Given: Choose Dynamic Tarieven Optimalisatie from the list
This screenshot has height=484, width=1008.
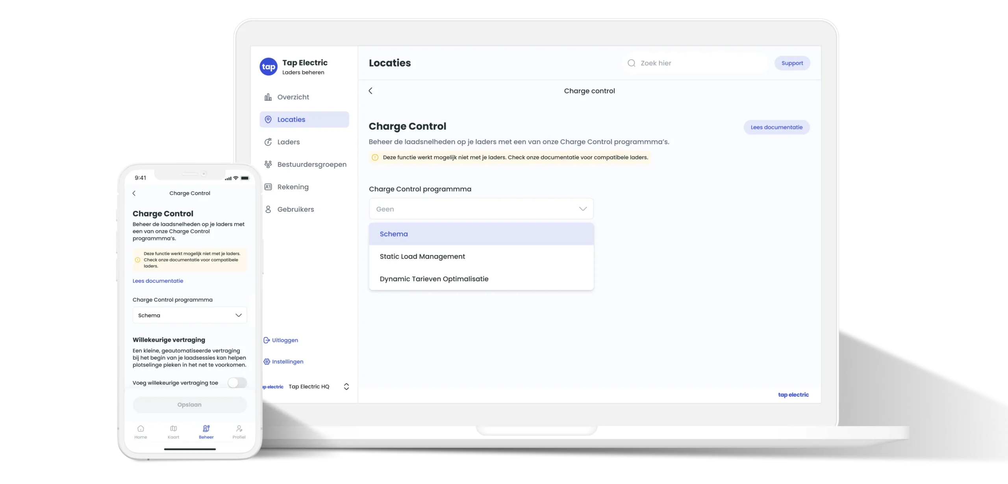Looking at the screenshot, I should click(x=434, y=279).
